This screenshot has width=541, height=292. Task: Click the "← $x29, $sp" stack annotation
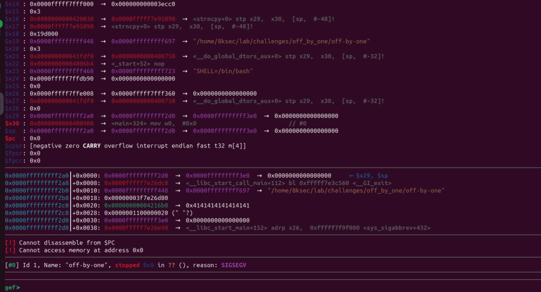coord(368,176)
